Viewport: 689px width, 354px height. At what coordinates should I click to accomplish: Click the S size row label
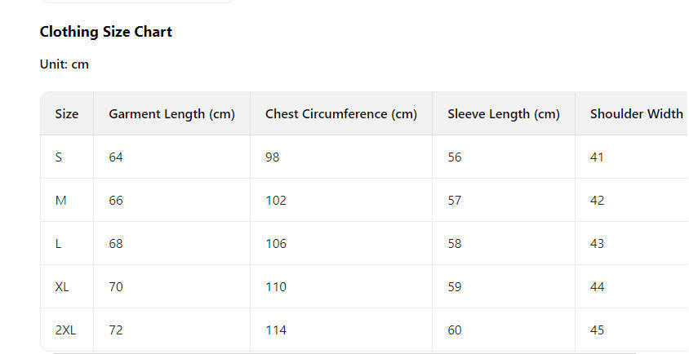click(x=59, y=157)
